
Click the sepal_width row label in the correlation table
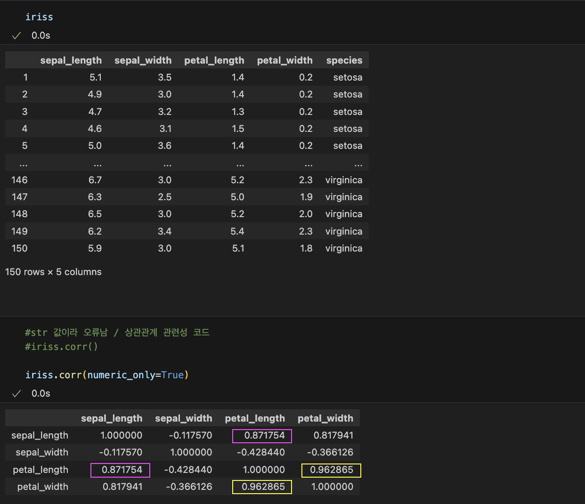coord(42,453)
